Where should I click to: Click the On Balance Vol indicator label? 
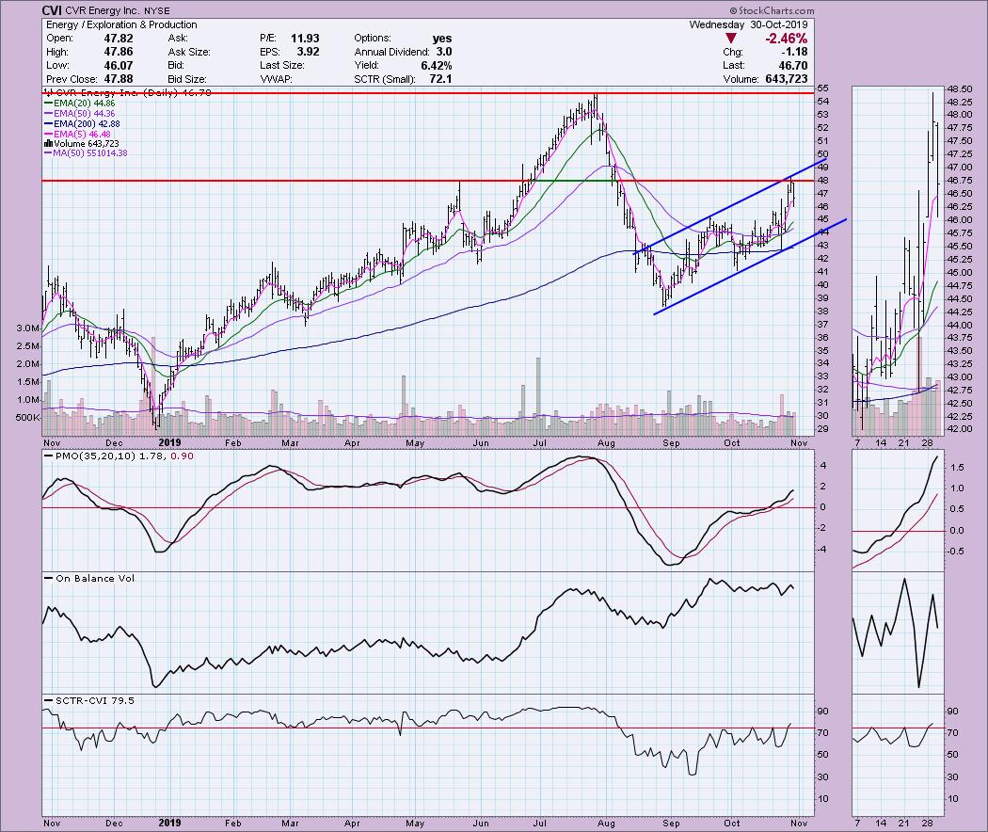coord(88,578)
